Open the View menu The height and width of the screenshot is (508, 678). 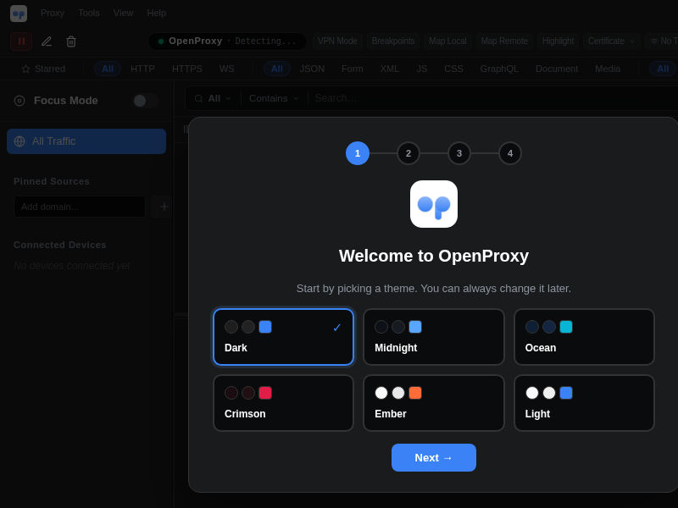point(123,13)
